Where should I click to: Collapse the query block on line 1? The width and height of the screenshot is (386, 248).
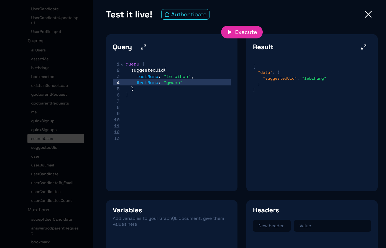[x=122, y=65]
